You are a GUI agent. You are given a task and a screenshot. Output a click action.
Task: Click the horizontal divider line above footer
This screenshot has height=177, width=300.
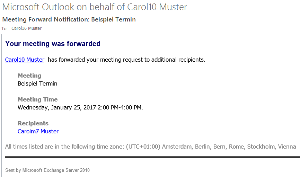click(x=152, y=157)
